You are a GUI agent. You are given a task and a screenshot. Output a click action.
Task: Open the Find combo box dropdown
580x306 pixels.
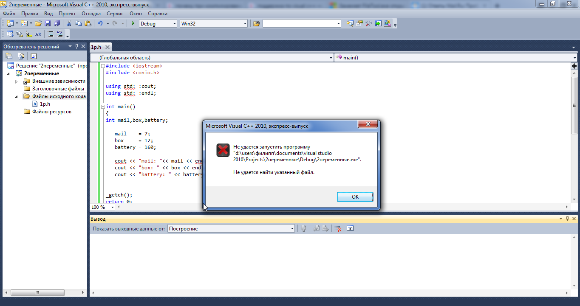click(339, 24)
